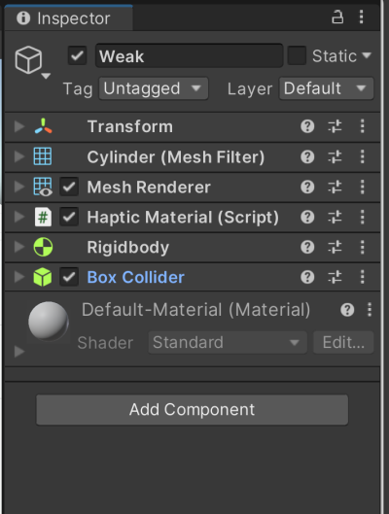This screenshot has height=514, width=389.
Task: Click into the Weak object name field
Action: (190, 55)
